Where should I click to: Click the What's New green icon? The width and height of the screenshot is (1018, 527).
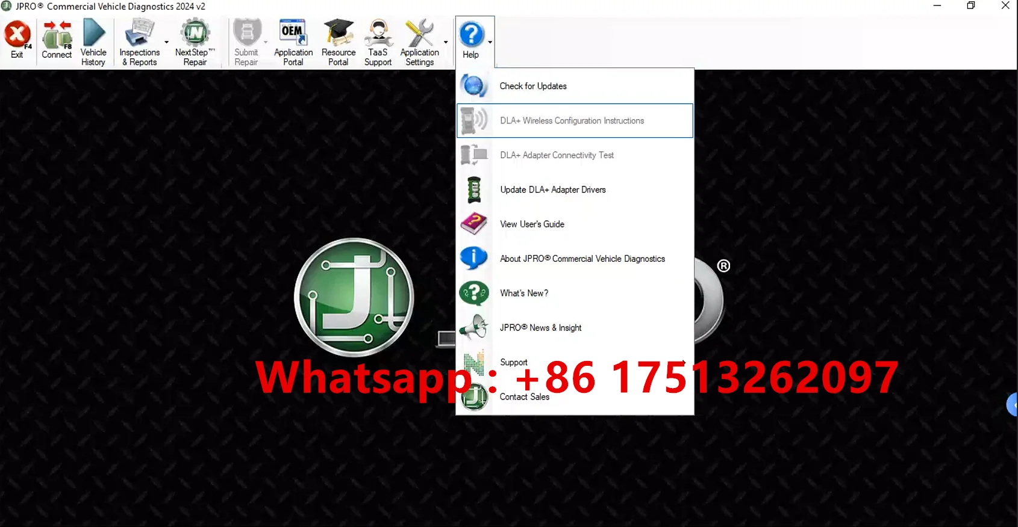pyautogui.click(x=474, y=294)
